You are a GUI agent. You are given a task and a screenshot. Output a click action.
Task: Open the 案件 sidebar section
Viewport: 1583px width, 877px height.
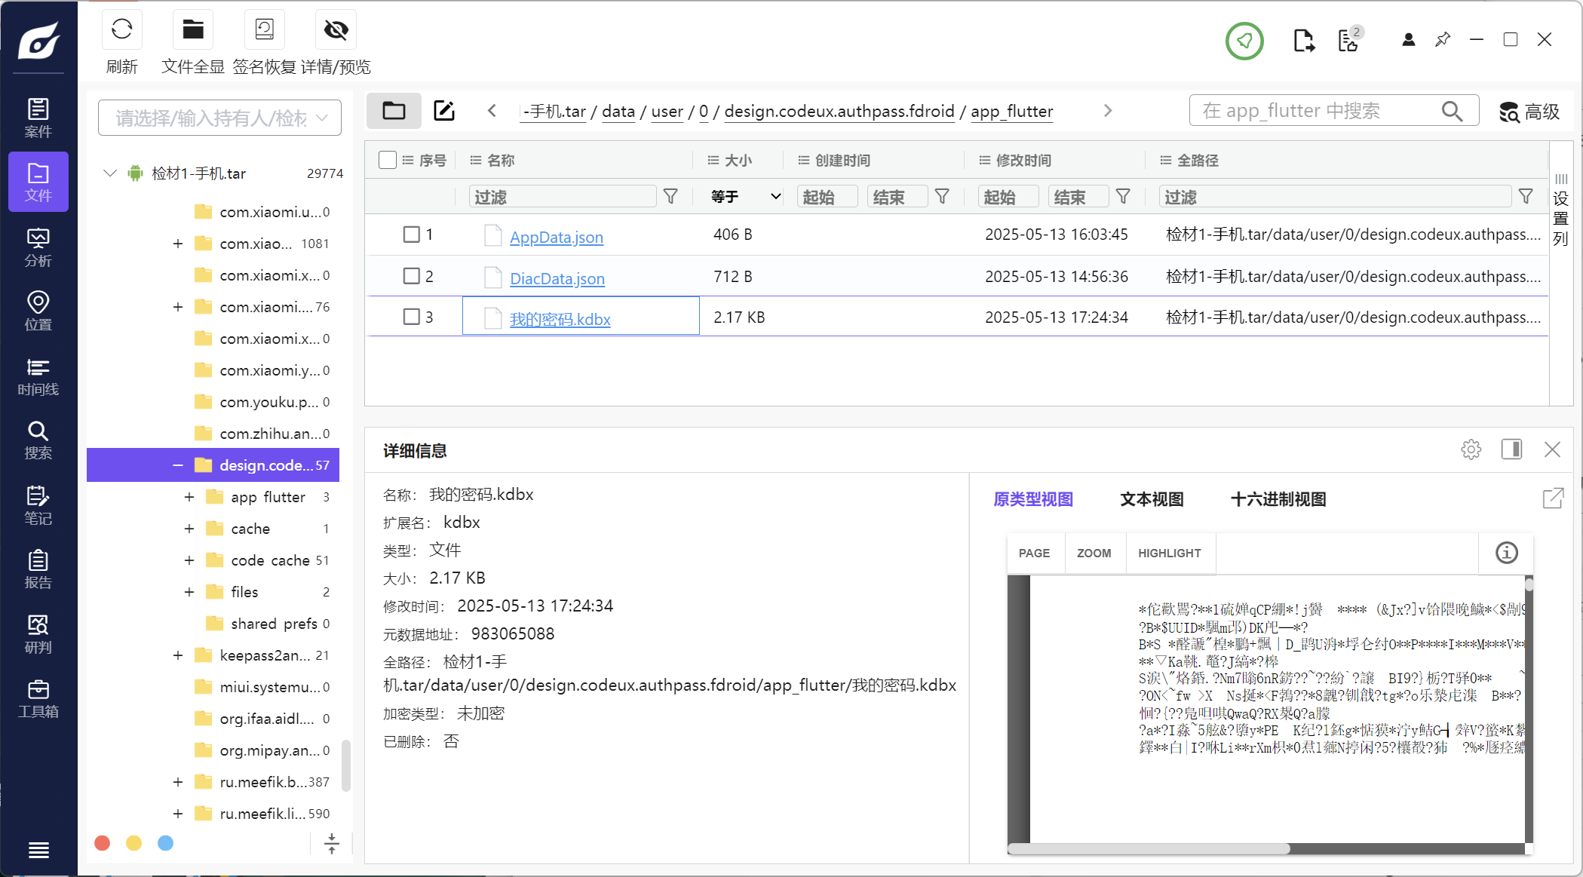tap(38, 118)
